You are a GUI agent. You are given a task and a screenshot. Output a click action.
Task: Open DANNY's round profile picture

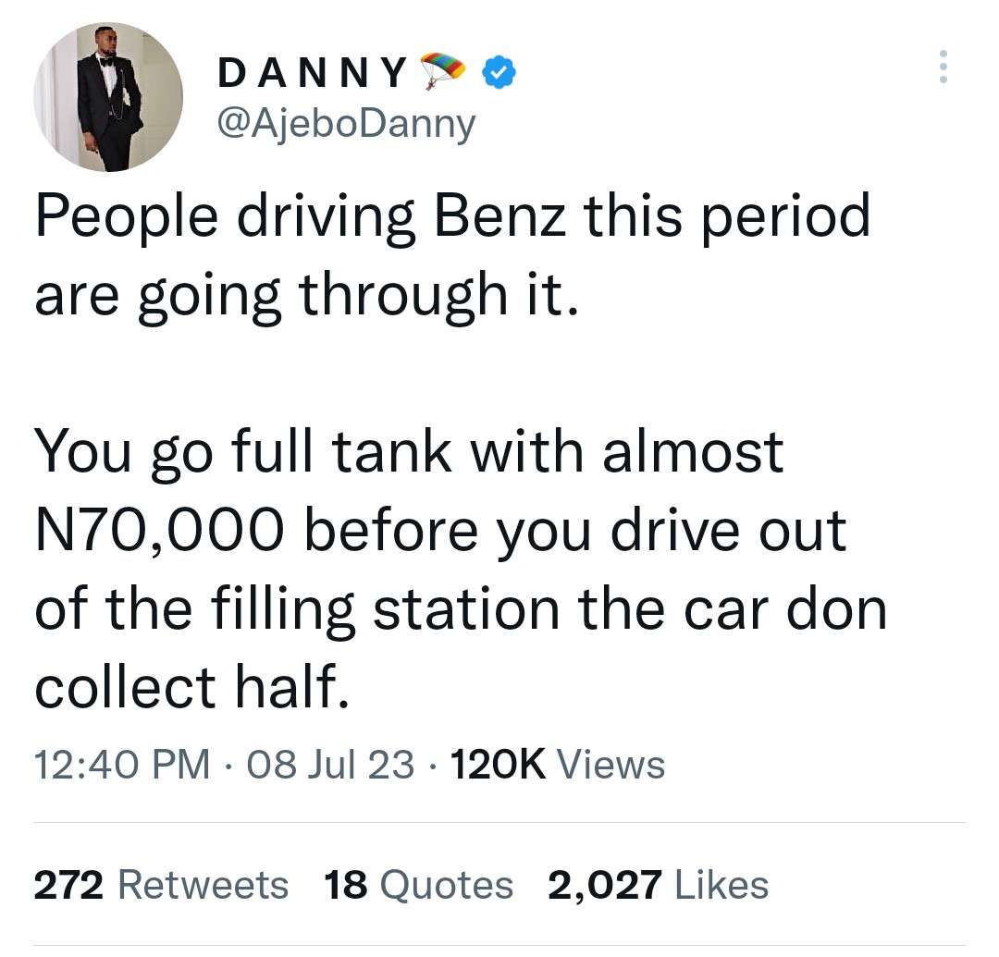pyautogui.click(x=108, y=96)
